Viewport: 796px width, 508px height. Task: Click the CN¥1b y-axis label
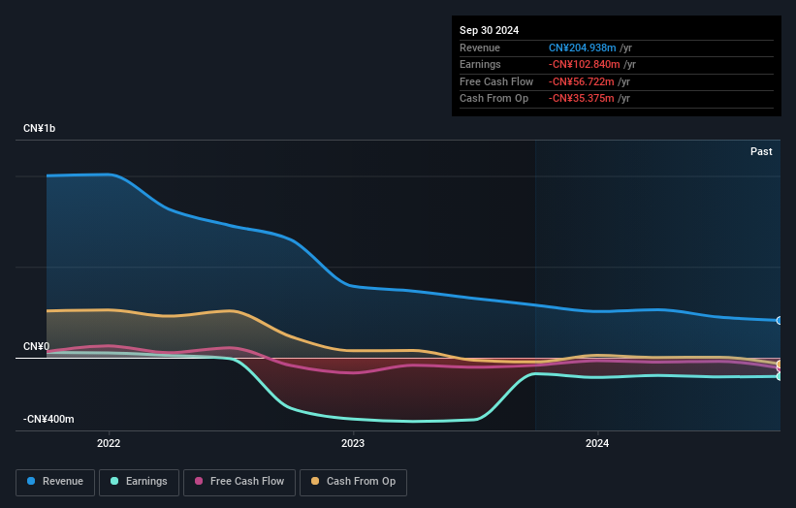pos(39,128)
